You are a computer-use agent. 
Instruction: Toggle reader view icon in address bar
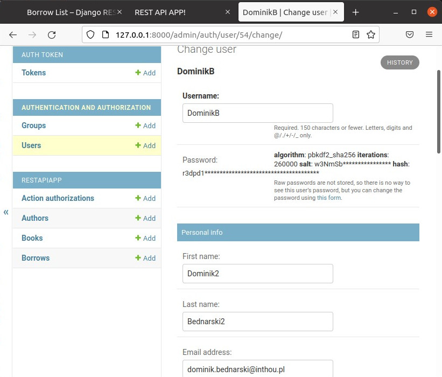pos(356,34)
